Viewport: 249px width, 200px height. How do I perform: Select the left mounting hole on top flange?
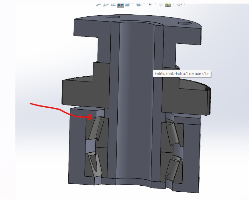[113, 17]
